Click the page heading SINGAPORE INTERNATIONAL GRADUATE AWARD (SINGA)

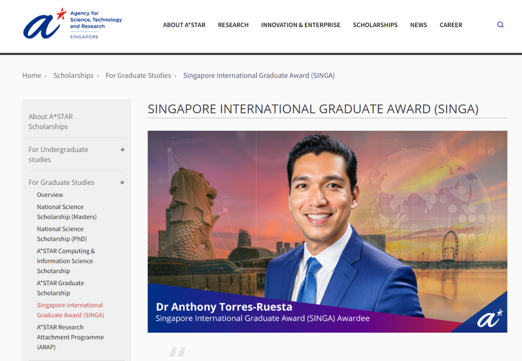click(x=313, y=109)
